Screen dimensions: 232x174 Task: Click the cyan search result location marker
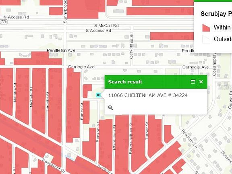98,95
